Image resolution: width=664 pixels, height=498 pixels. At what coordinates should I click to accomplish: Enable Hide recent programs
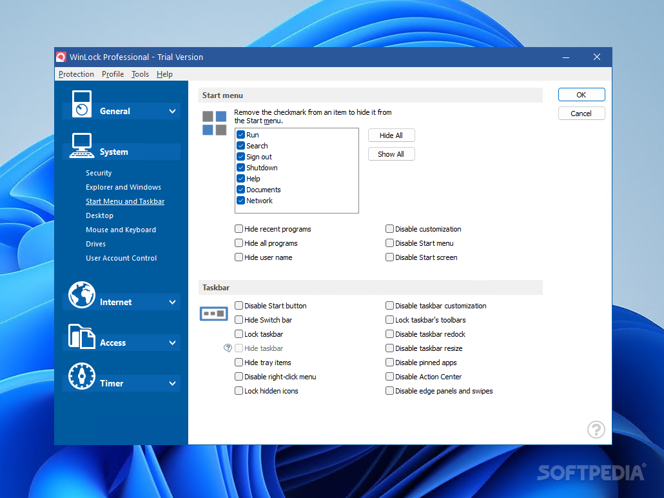pyautogui.click(x=239, y=229)
